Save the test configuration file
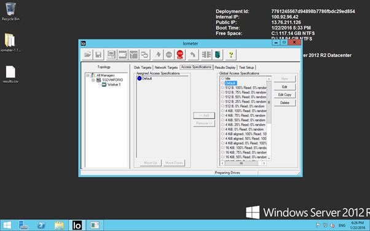This screenshot has width=370, height=231. tap(98, 55)
